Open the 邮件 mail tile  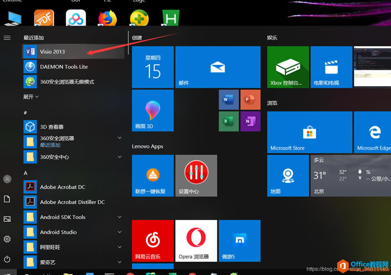[217, 67]
